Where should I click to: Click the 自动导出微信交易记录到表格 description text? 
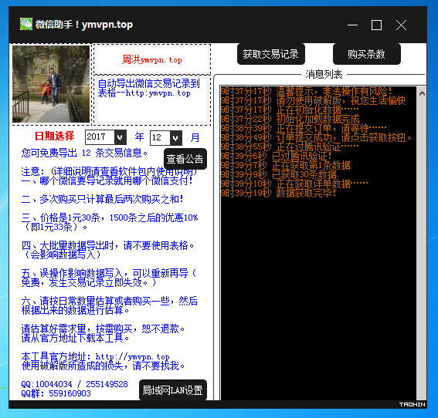point(149,88)
